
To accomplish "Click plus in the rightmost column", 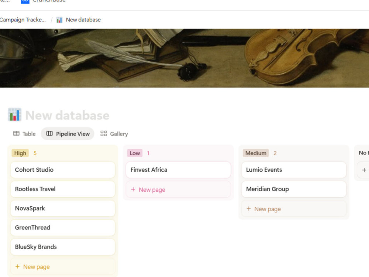I will [364, 170].
